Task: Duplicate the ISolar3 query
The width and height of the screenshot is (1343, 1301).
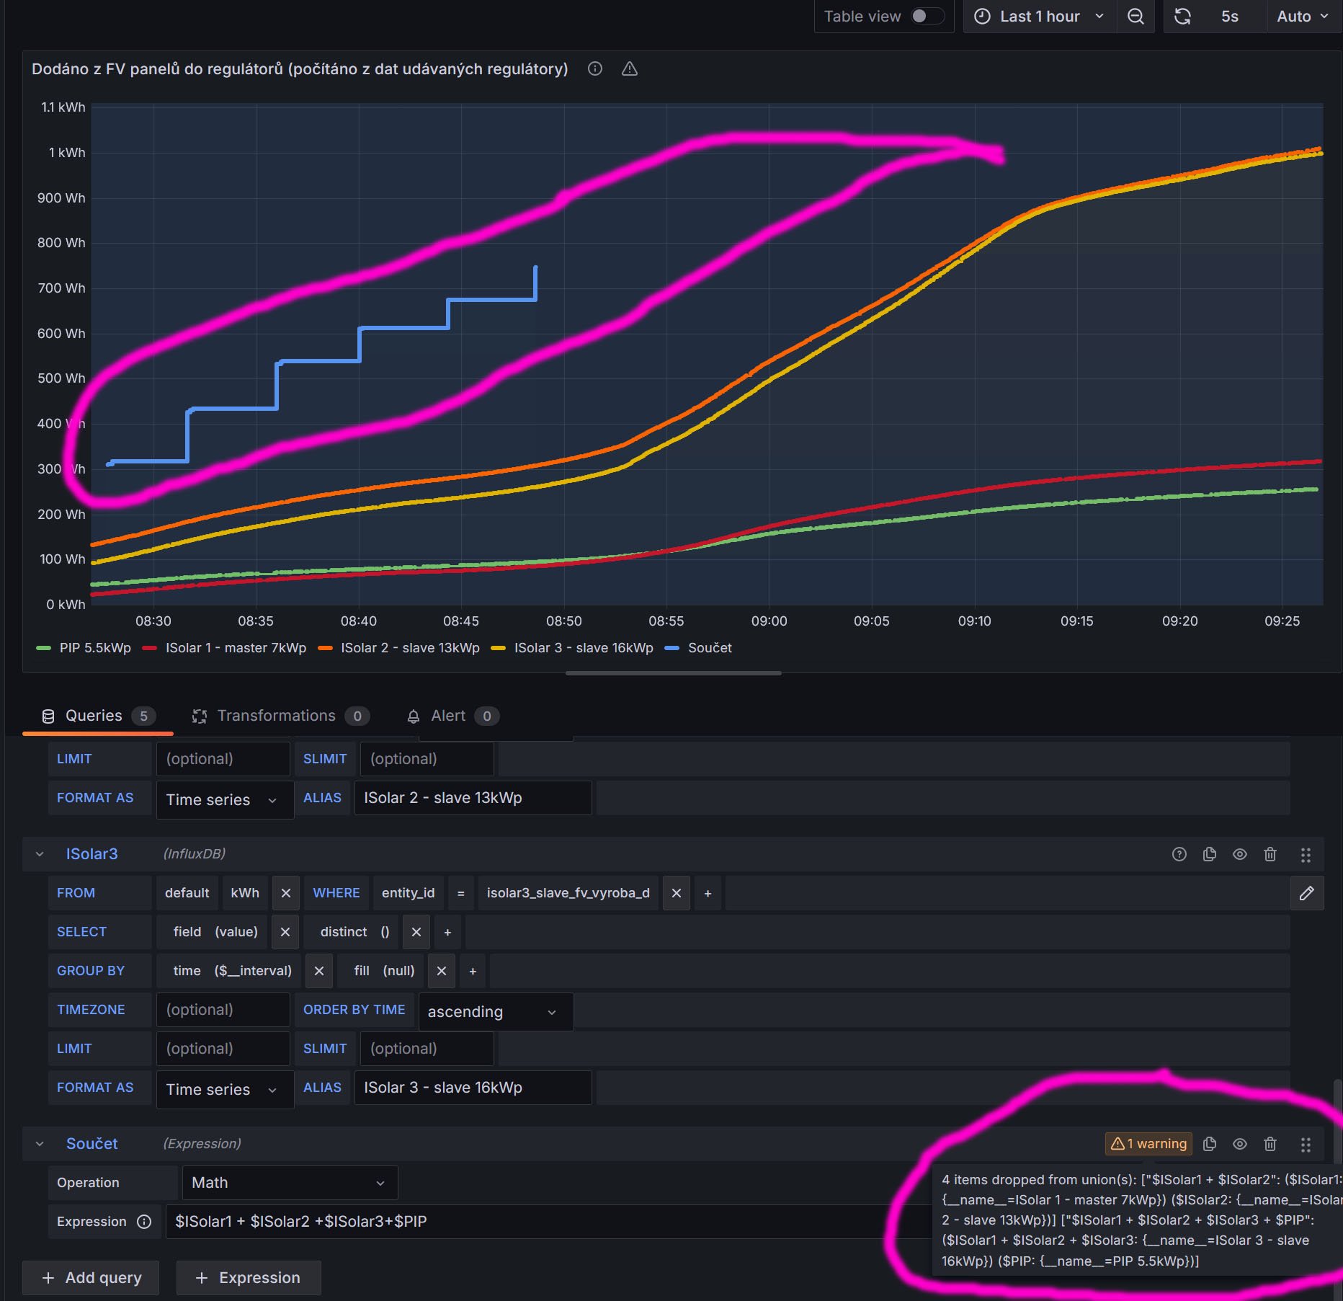Action: tap(1210, 854)
